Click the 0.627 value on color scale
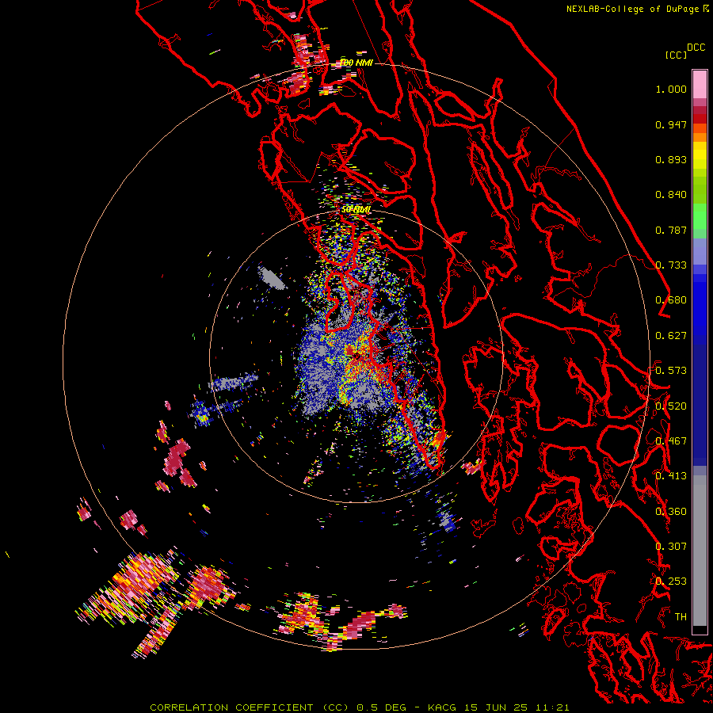 tap(671, 336)
